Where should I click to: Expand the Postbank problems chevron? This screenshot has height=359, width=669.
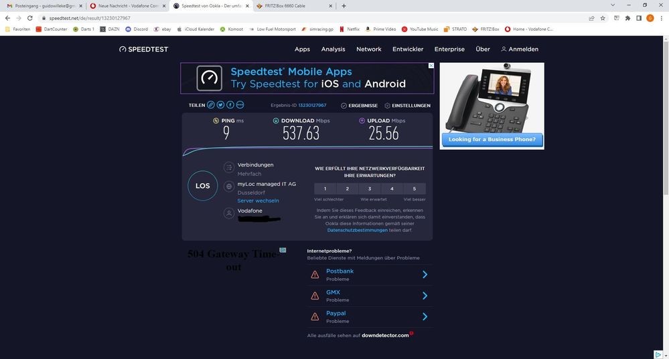point(425,275)
